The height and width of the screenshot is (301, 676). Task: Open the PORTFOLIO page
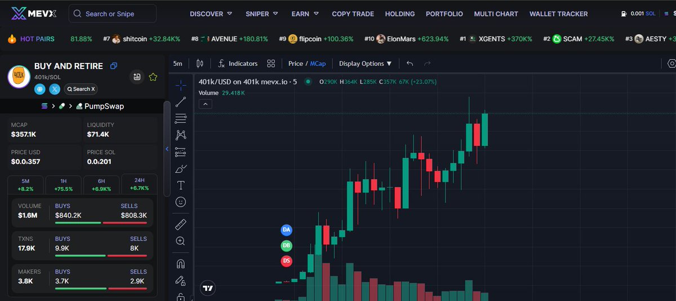(x=444, y=14)
